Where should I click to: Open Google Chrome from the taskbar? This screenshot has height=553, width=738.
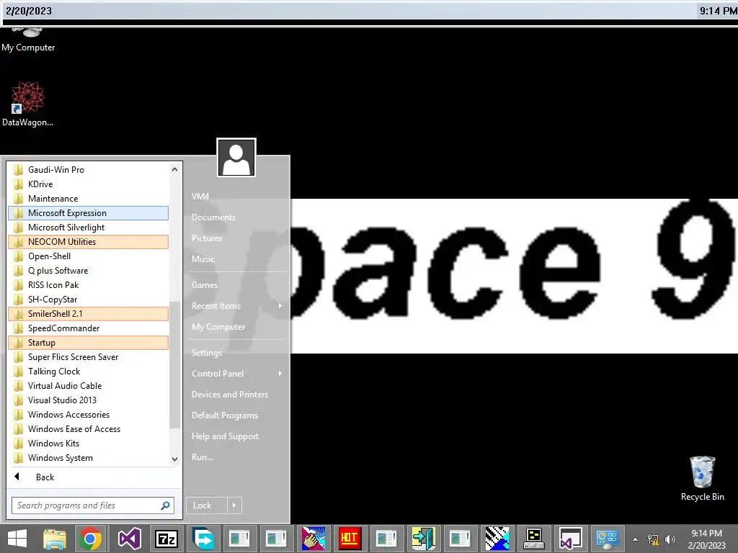click(92, 539)
